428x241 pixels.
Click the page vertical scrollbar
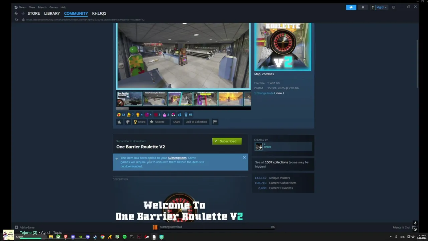click(x=417, y=64)
